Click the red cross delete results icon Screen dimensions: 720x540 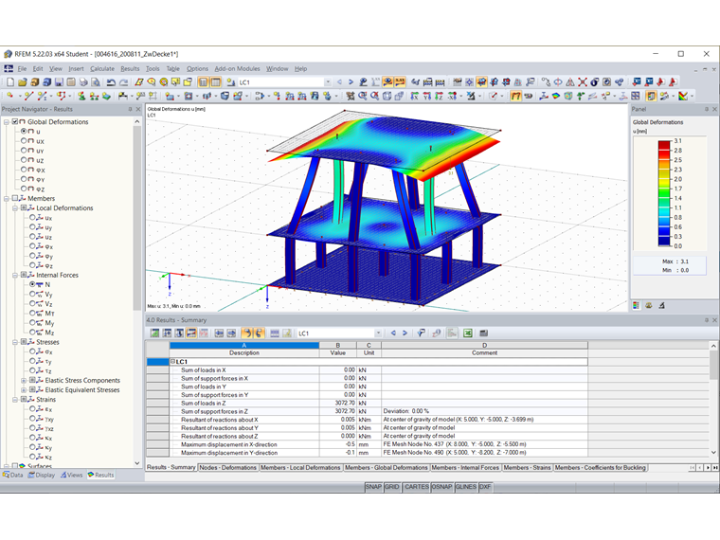point(583,82)
